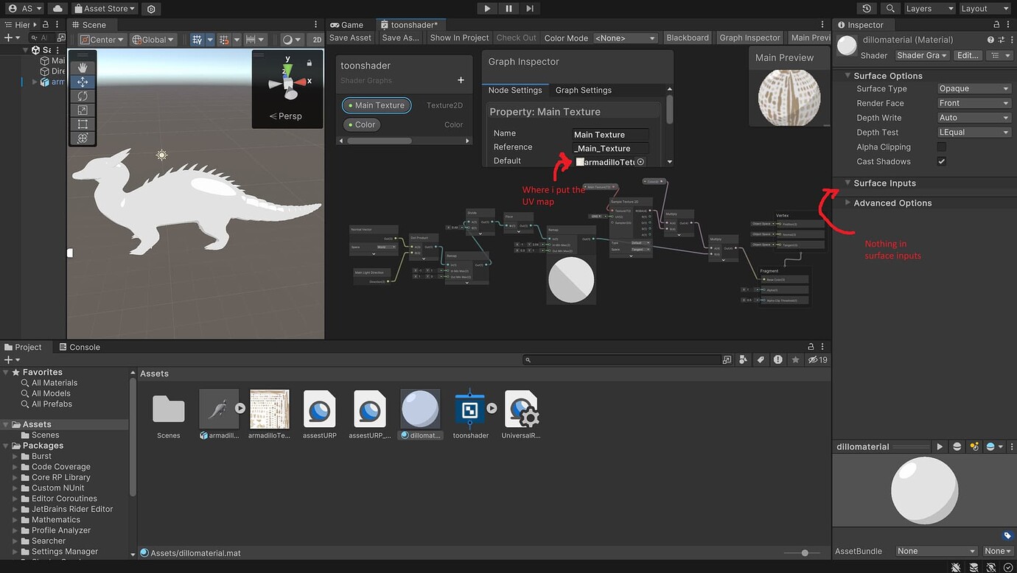The image size is (1017, 573).
Task: Click the shader Edit button
Action: pos(967,55)
